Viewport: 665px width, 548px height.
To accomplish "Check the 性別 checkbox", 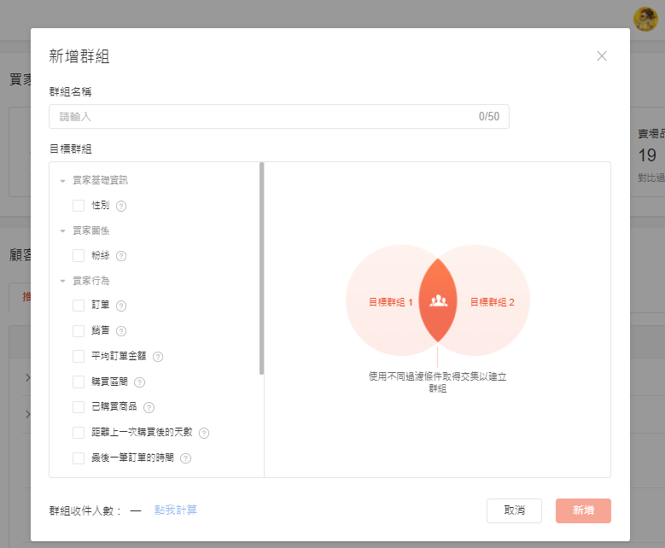I will tap(79, 206).
